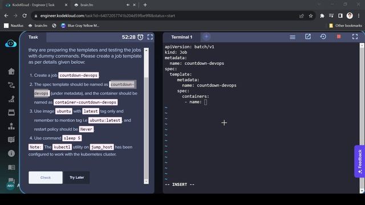Click the 52:28 timer value
This screenshot has height=205, width=365.
[x=128, y=37]
